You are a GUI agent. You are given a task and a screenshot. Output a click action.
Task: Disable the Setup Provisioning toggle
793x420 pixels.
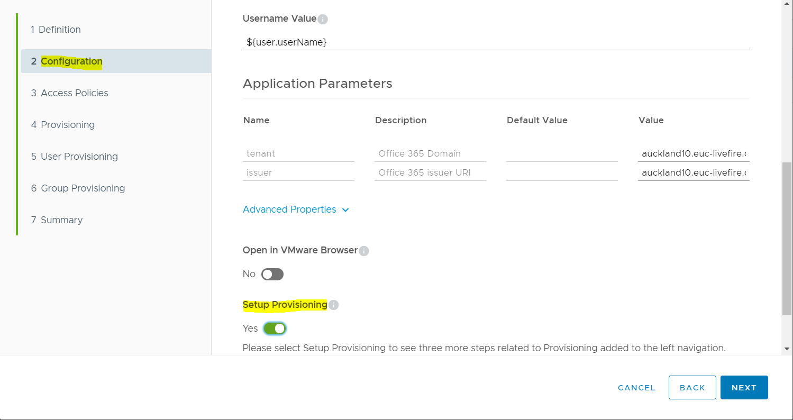pyautogui.click(x=275, y=328)
